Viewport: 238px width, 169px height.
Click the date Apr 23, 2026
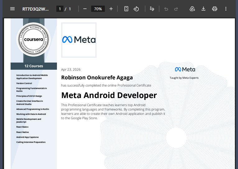(x=71, y=69)
